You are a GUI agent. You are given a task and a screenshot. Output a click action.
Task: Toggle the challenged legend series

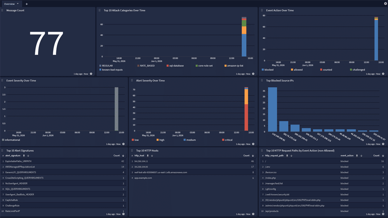click(x=357, y=70)
